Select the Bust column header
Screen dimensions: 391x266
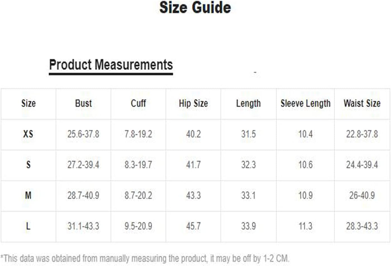click(83, 103)
